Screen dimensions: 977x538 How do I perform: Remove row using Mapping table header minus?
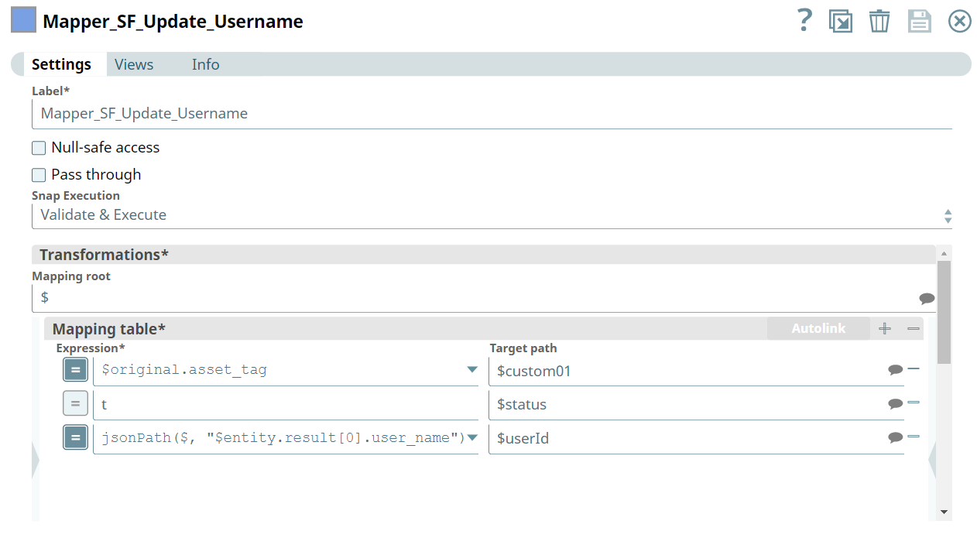[x=914, y=329]
